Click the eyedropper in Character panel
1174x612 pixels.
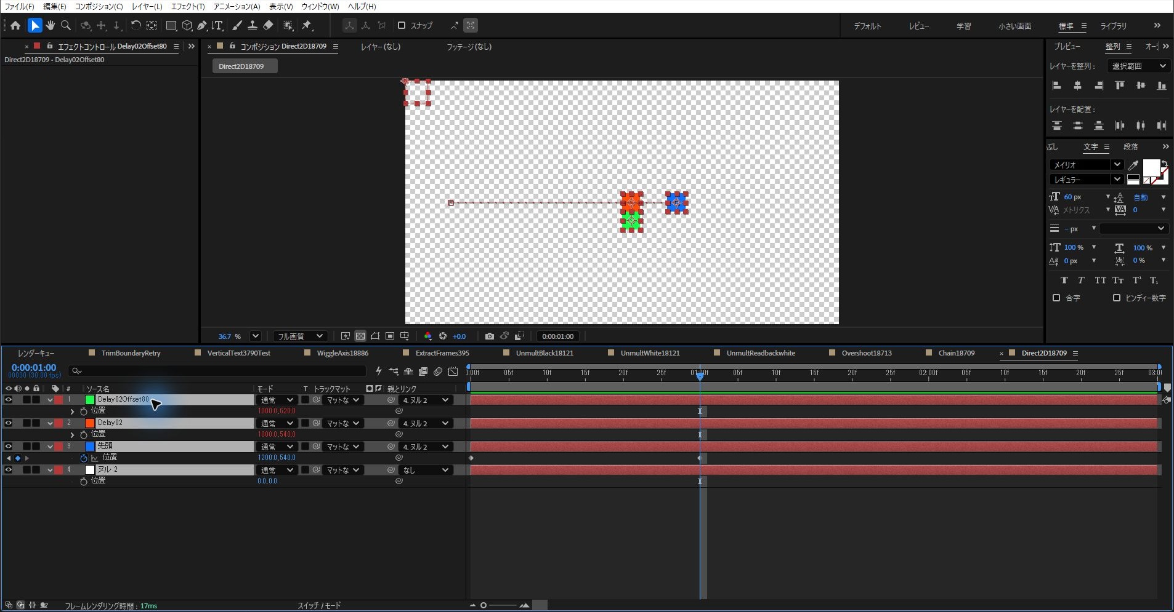coord(1133,165)
